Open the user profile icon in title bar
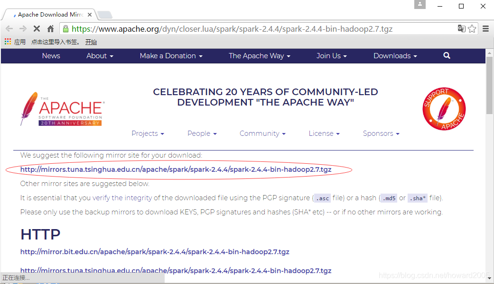The height and width of the screenshot is (284, 494). (x=419, y=4)
